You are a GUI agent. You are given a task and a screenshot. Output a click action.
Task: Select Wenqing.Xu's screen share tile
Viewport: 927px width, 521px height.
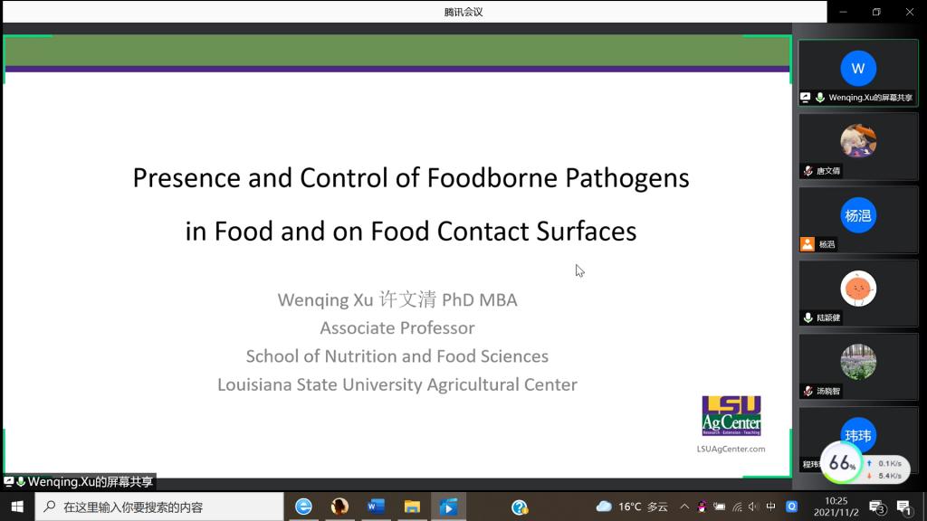click(857, 72)
